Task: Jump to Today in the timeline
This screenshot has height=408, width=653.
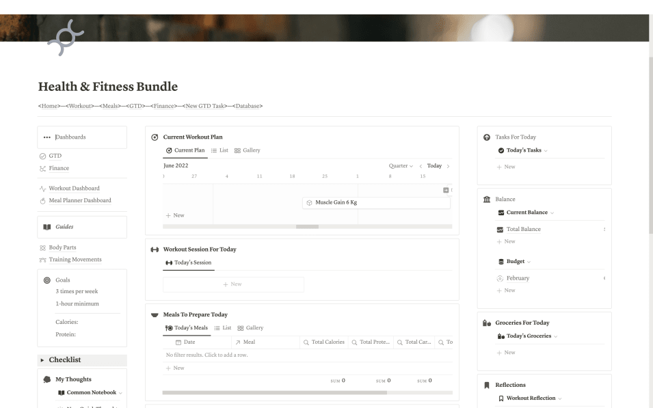Action: click(x=434, y=165)
